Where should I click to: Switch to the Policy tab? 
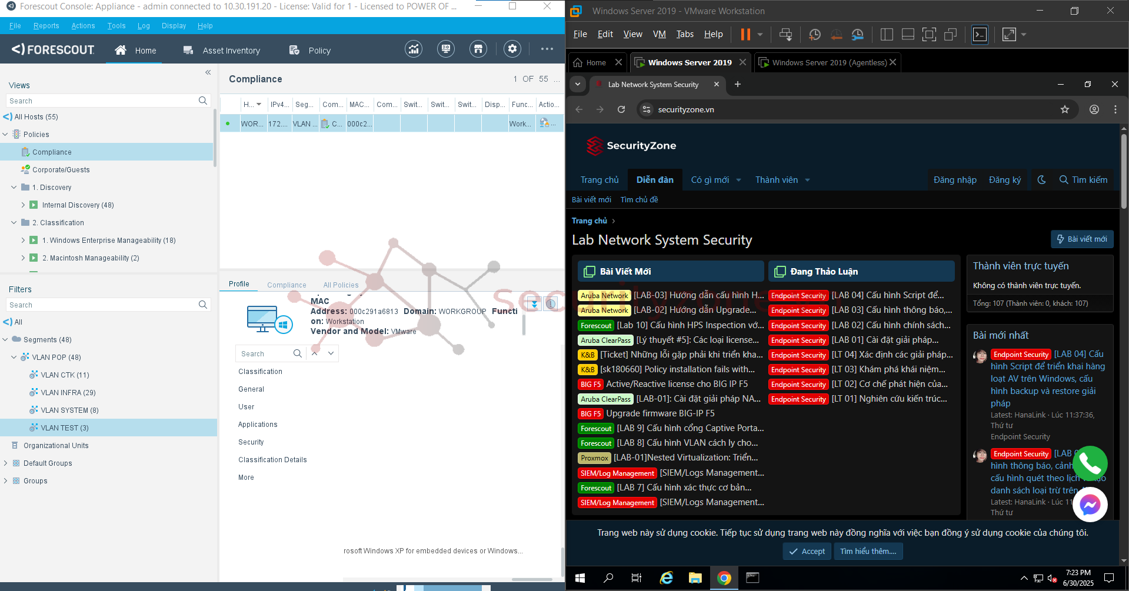coord(310,51)
